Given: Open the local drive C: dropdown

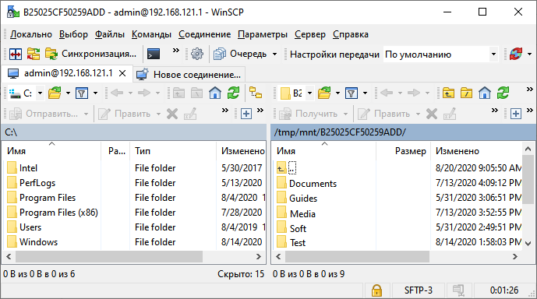Looking at the screenshot, I should click(40, 93).
